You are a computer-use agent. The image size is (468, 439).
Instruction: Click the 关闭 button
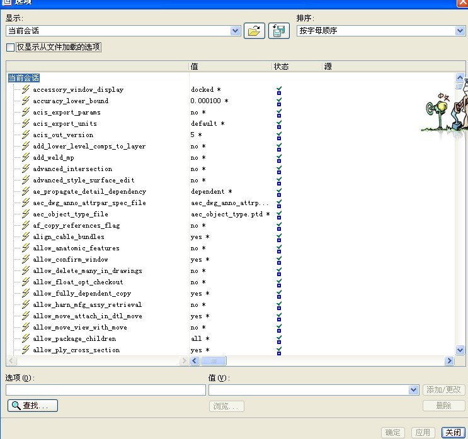453,433
